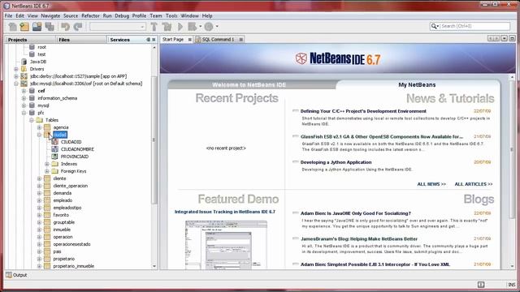The width and height of the screenshot is (520, 292).
Task: Click the Clean and Build icon
Action: (x=167, y=27)
